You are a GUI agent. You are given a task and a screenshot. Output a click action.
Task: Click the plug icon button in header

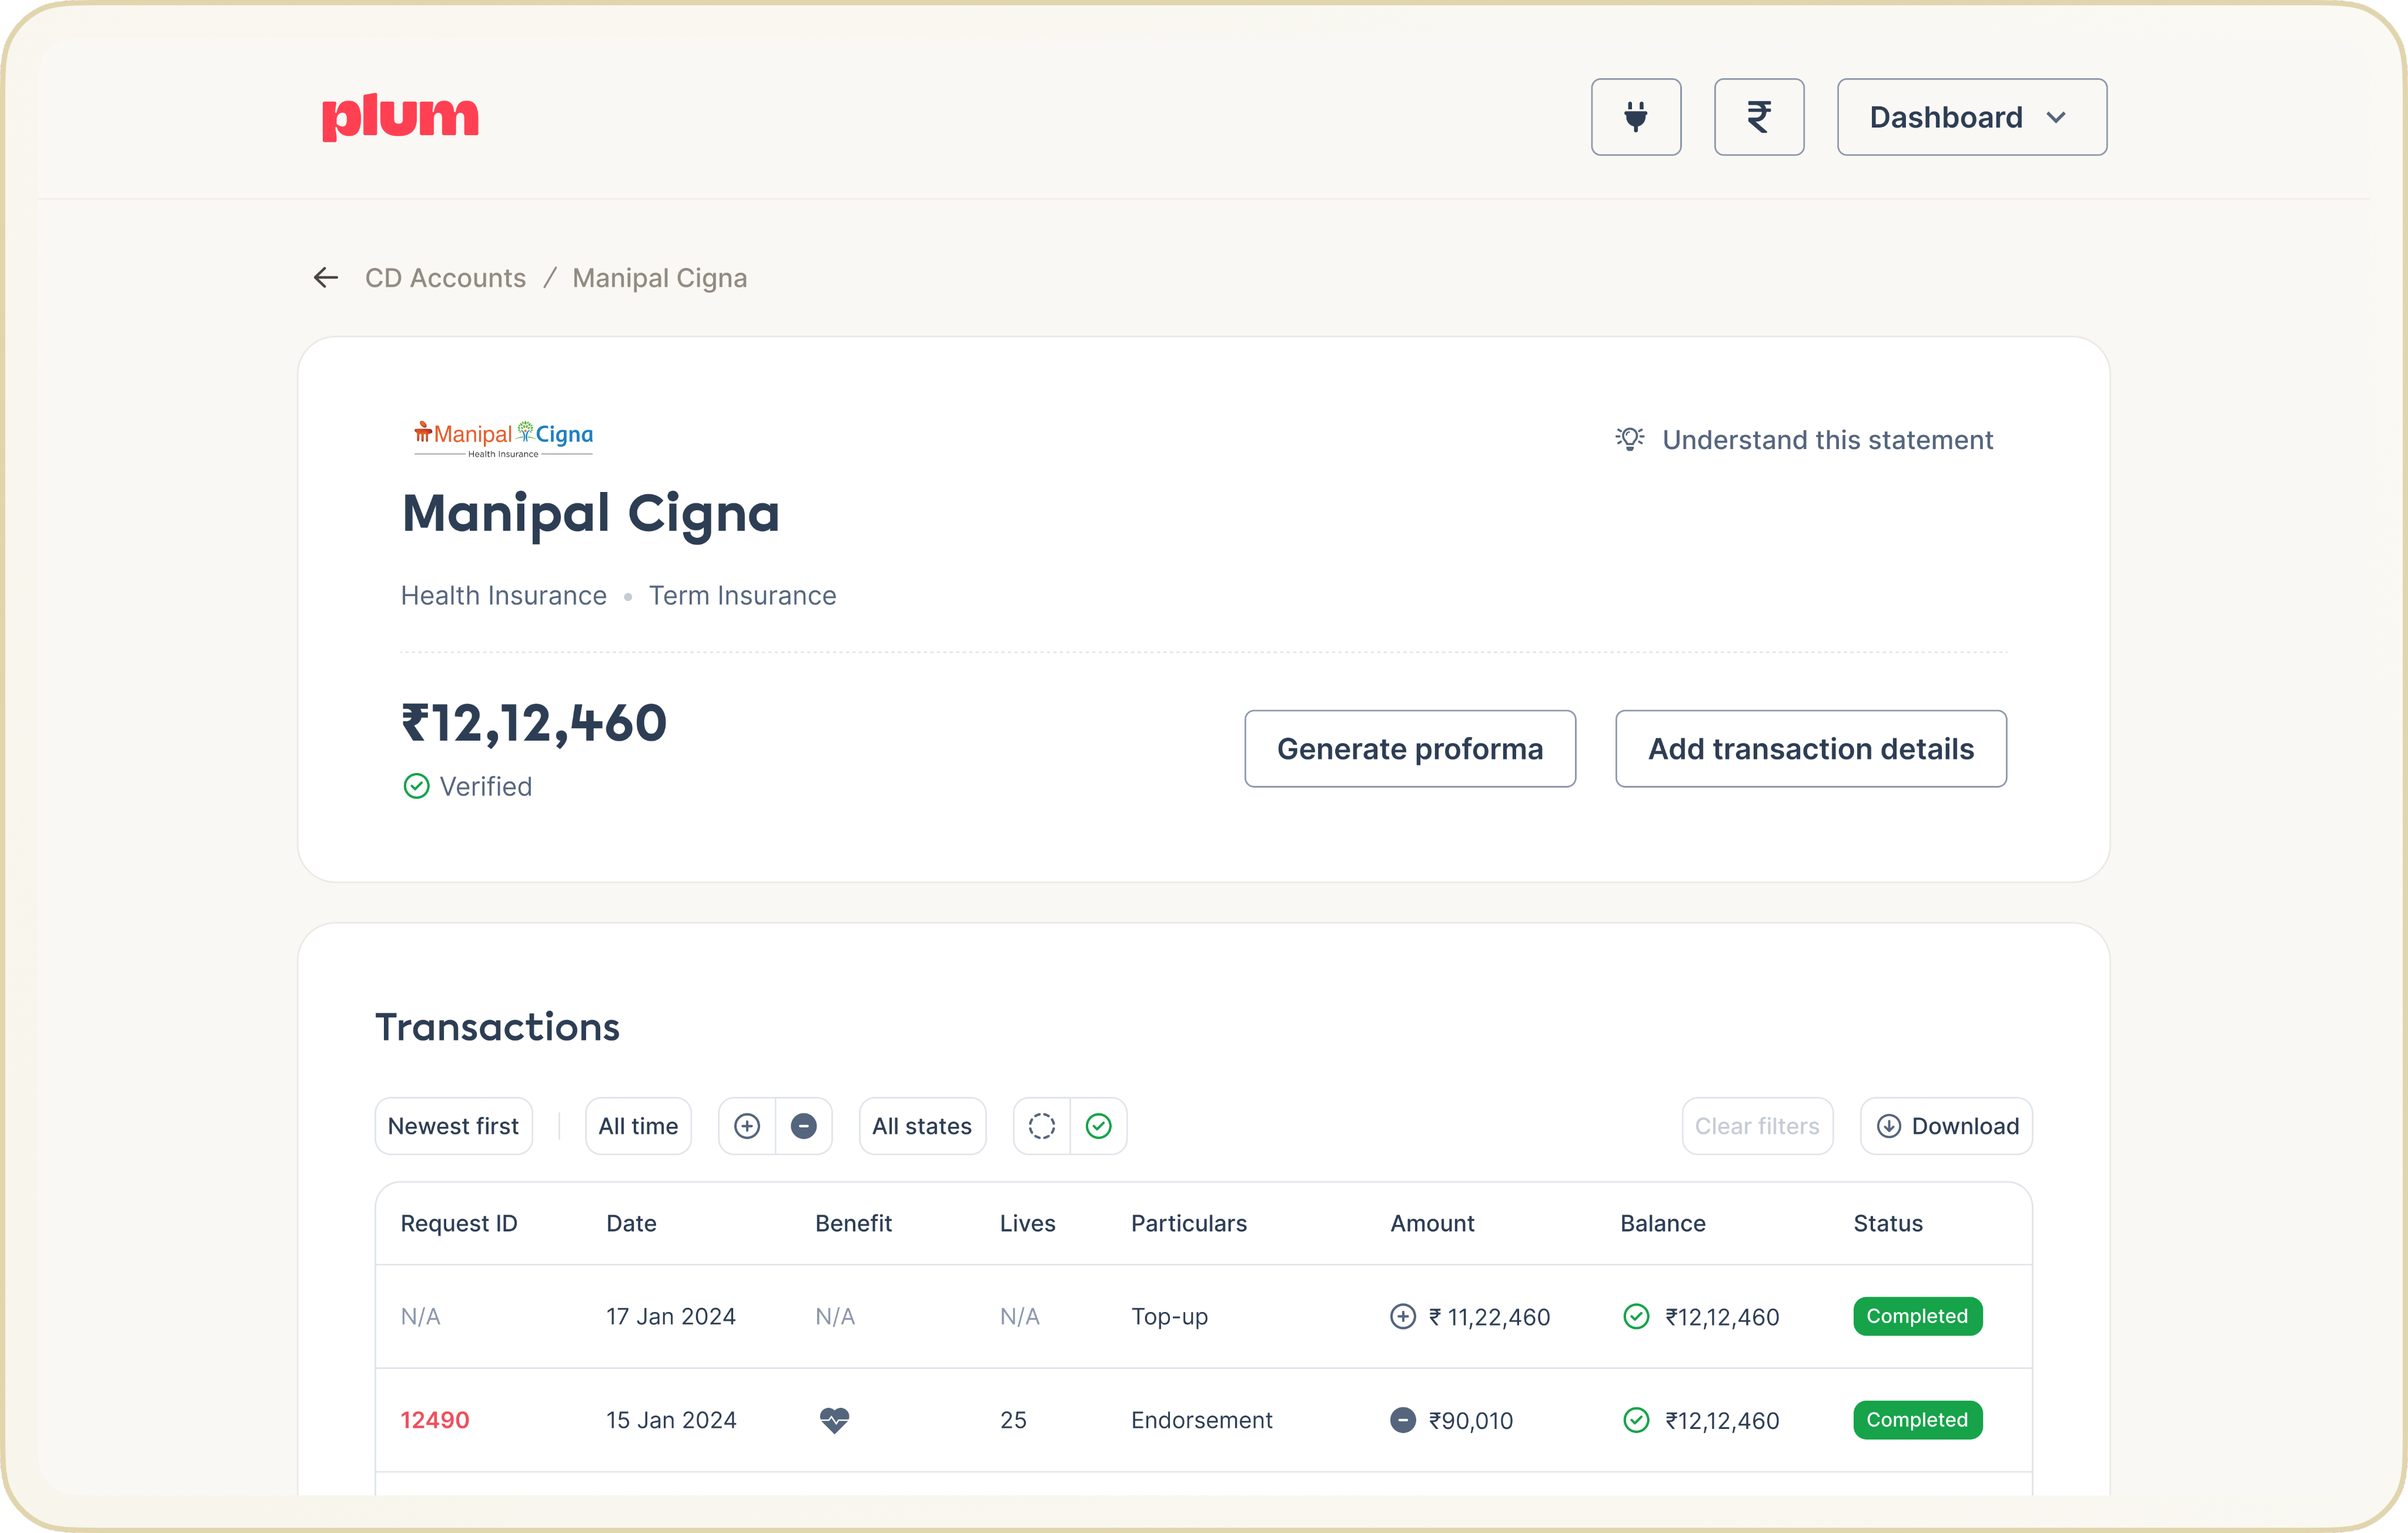tap(1635, 117)
